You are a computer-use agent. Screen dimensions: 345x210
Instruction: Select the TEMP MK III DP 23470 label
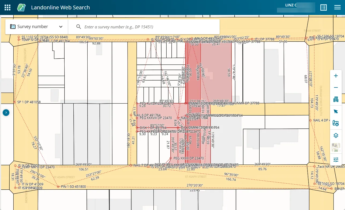point(38,167)
